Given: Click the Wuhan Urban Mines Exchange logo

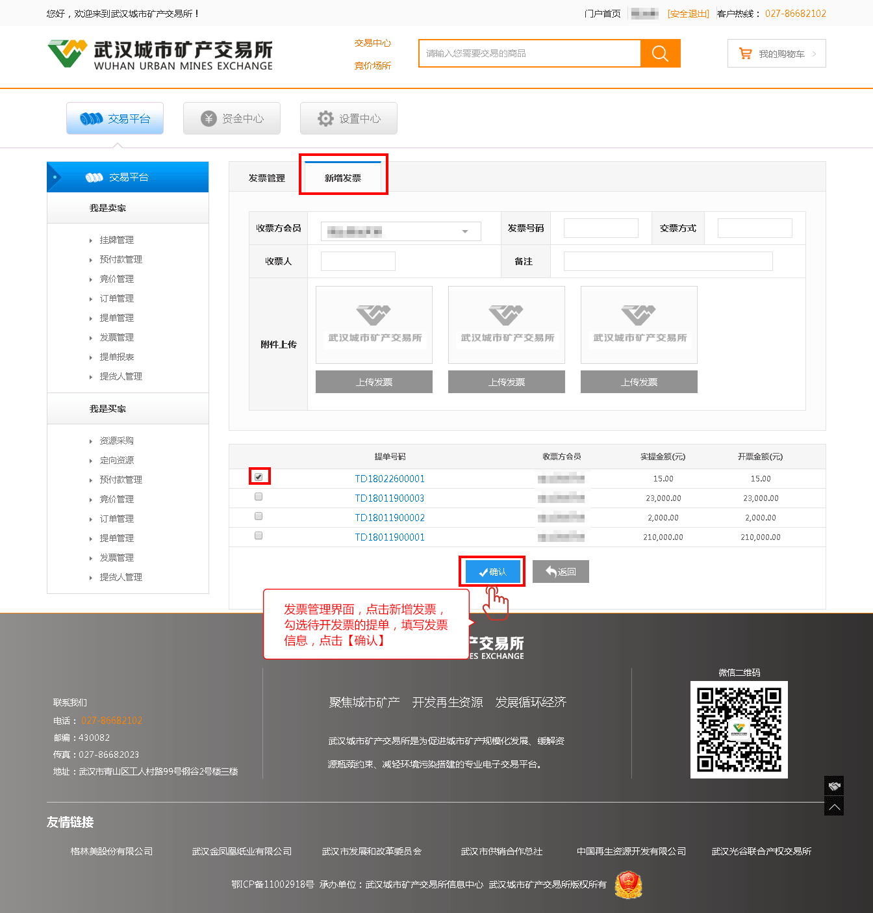Looking at the screenshot, I should point(160,54).
